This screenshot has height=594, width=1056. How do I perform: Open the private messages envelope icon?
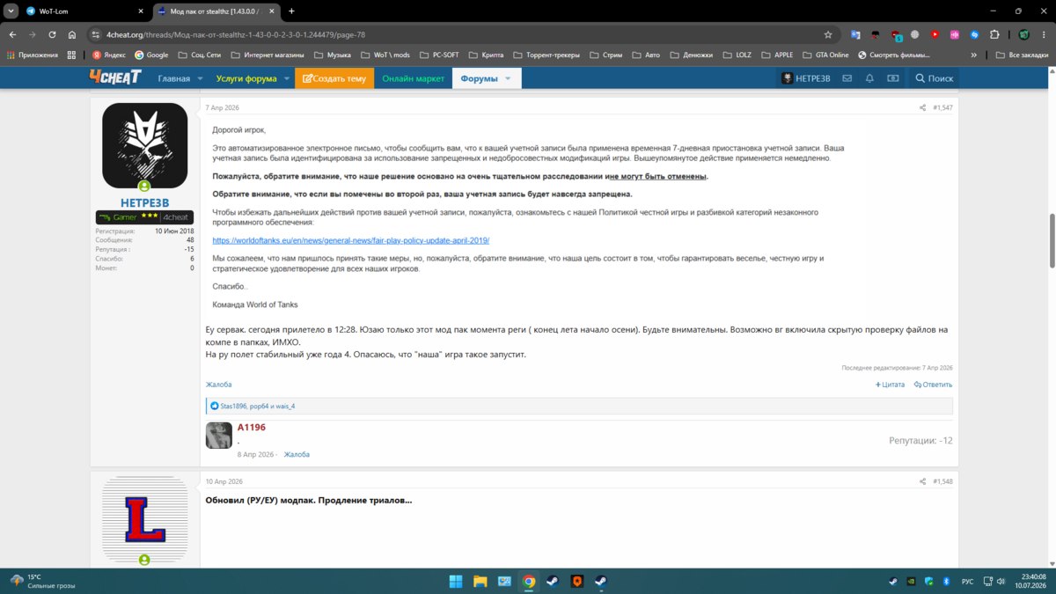847,78
